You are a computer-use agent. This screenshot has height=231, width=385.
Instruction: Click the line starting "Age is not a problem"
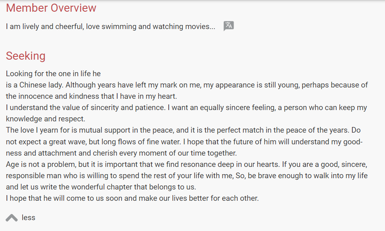(x=186, y=164)
